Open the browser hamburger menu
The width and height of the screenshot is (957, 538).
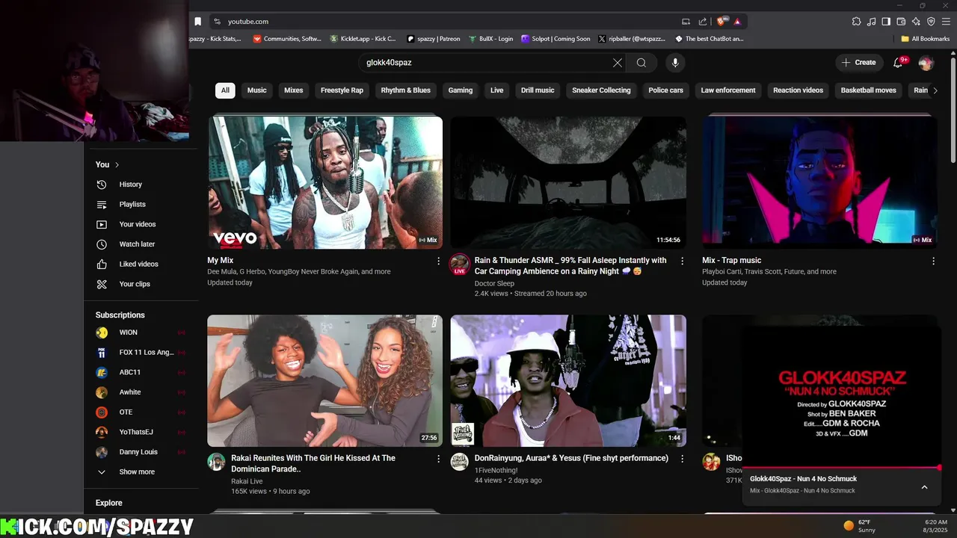coord(946,22)
